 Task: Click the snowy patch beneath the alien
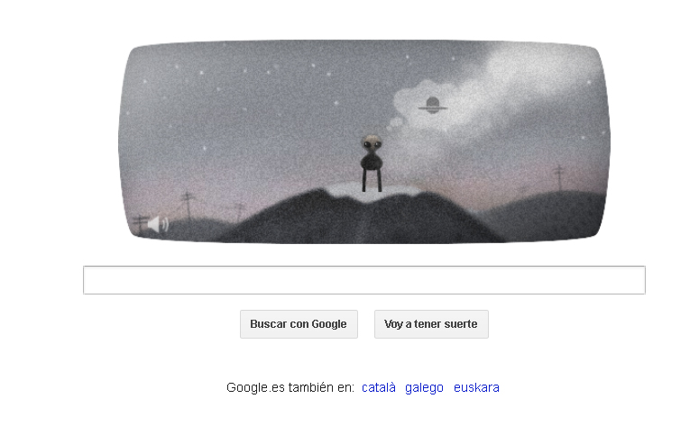point(372,192)
